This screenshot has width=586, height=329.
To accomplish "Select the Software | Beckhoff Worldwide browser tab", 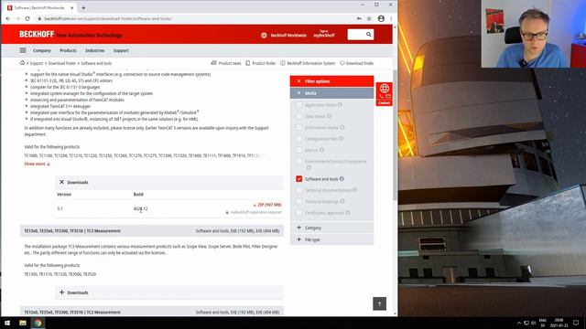I will (40, 7).
